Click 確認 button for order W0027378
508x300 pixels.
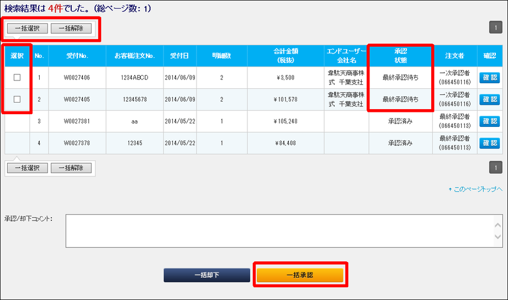(489, 143)
